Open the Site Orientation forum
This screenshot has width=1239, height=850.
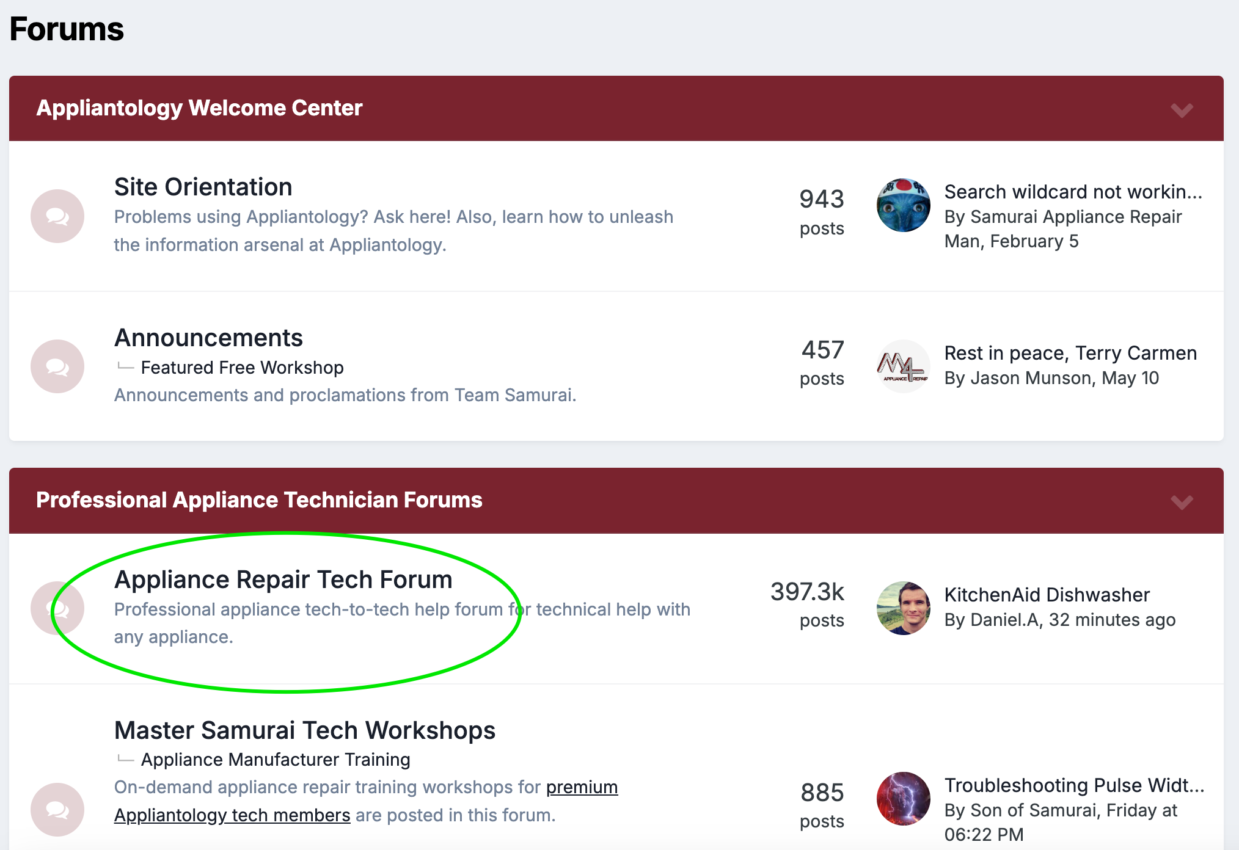pos(203,187)
